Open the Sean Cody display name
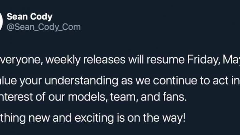Viewport: 240px width, 135px height. point(29,17)
